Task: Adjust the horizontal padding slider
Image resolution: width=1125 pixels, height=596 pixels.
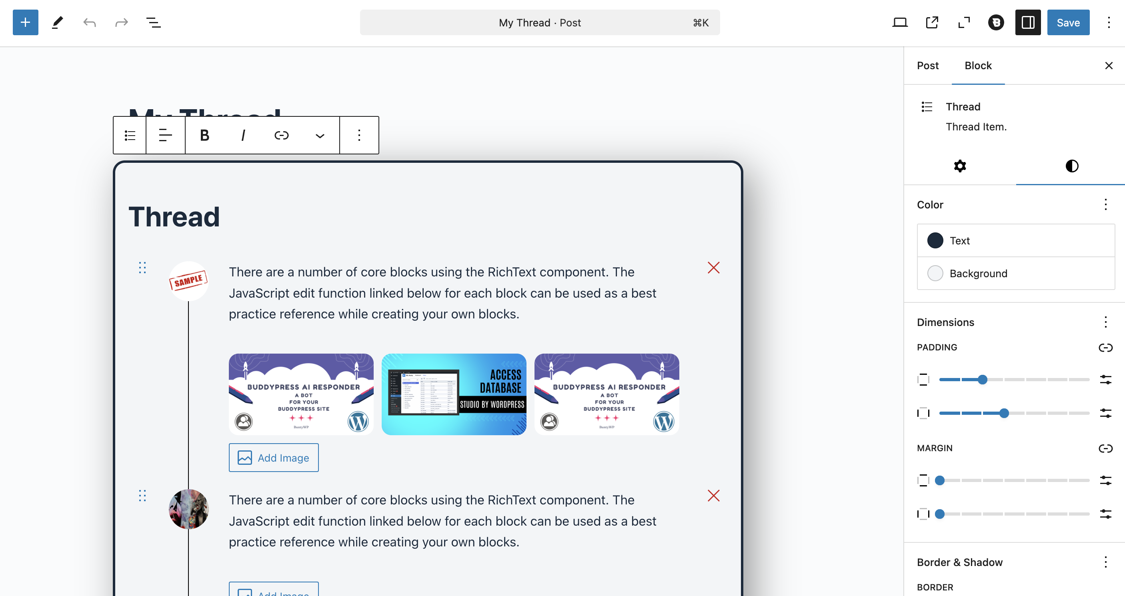Action: click(x=1014, y=413)
